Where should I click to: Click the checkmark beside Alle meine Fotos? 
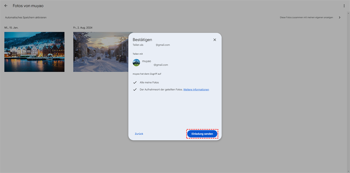coord(135,82)
